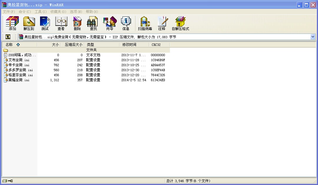
Task: Create 自解压格式 (SFX) archive
Action: click(180, 24)
